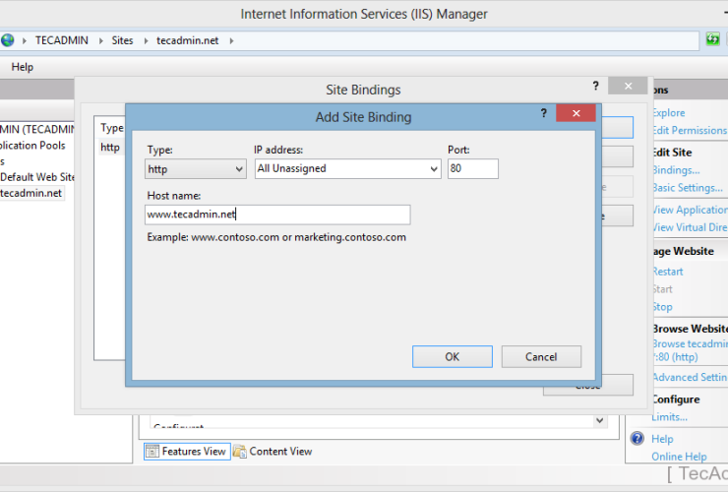The image size is (728, 492).
Task: Click the Host name text field
Action: tap(277, 215)
